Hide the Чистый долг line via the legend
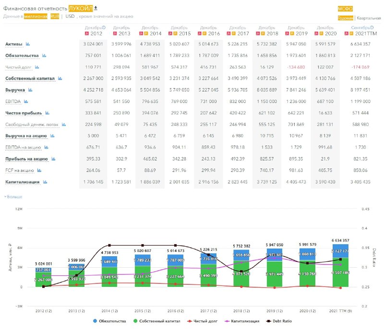384x329 pixels. click(x=202, y=321)
